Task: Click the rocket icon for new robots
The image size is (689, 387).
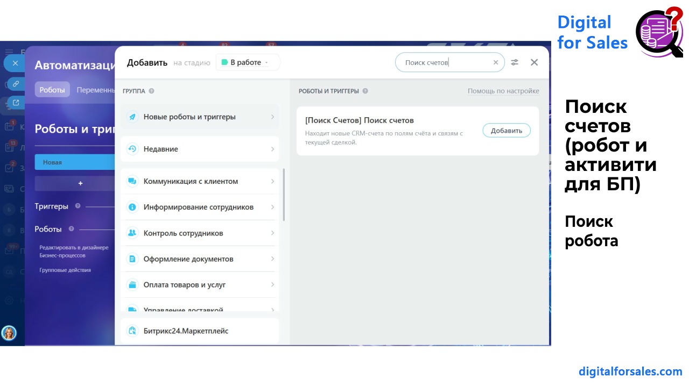Action: [132, 117]
